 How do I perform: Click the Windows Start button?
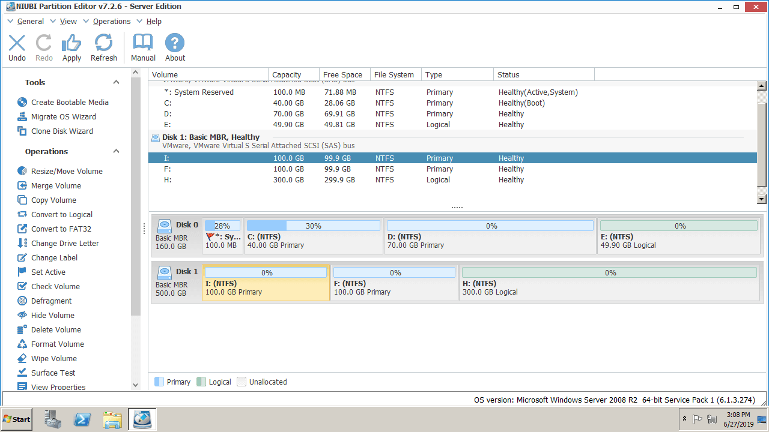pos(17,419)
